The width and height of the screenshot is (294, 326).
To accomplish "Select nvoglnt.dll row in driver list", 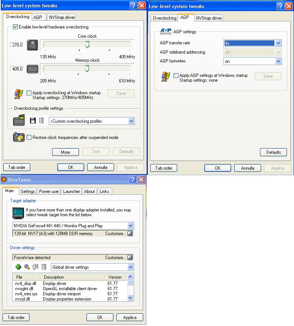I will 70,289.
